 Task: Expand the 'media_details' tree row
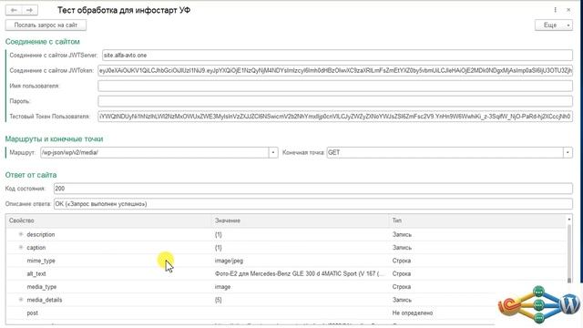(x=21, y=300)
